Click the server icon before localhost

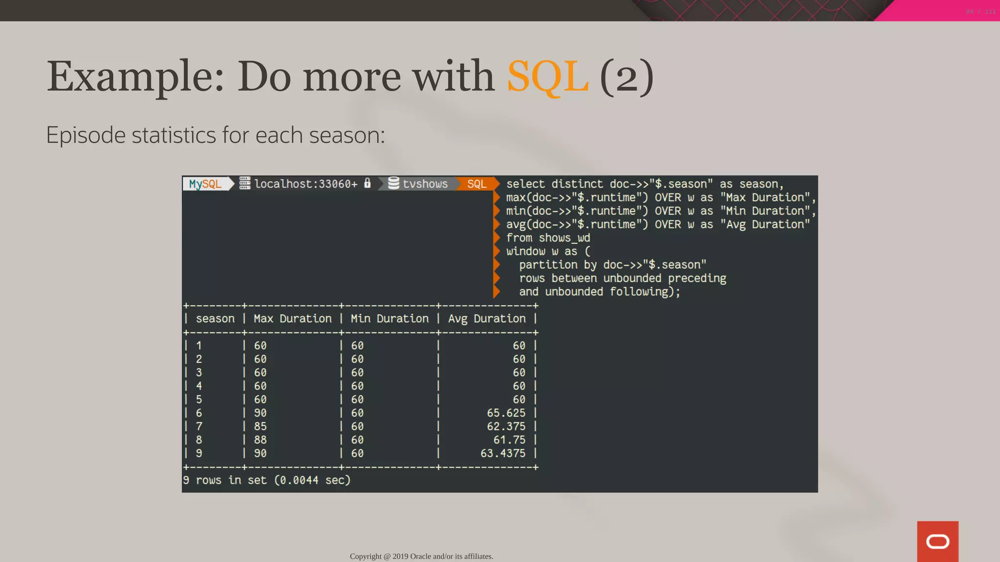click(245, 183)
